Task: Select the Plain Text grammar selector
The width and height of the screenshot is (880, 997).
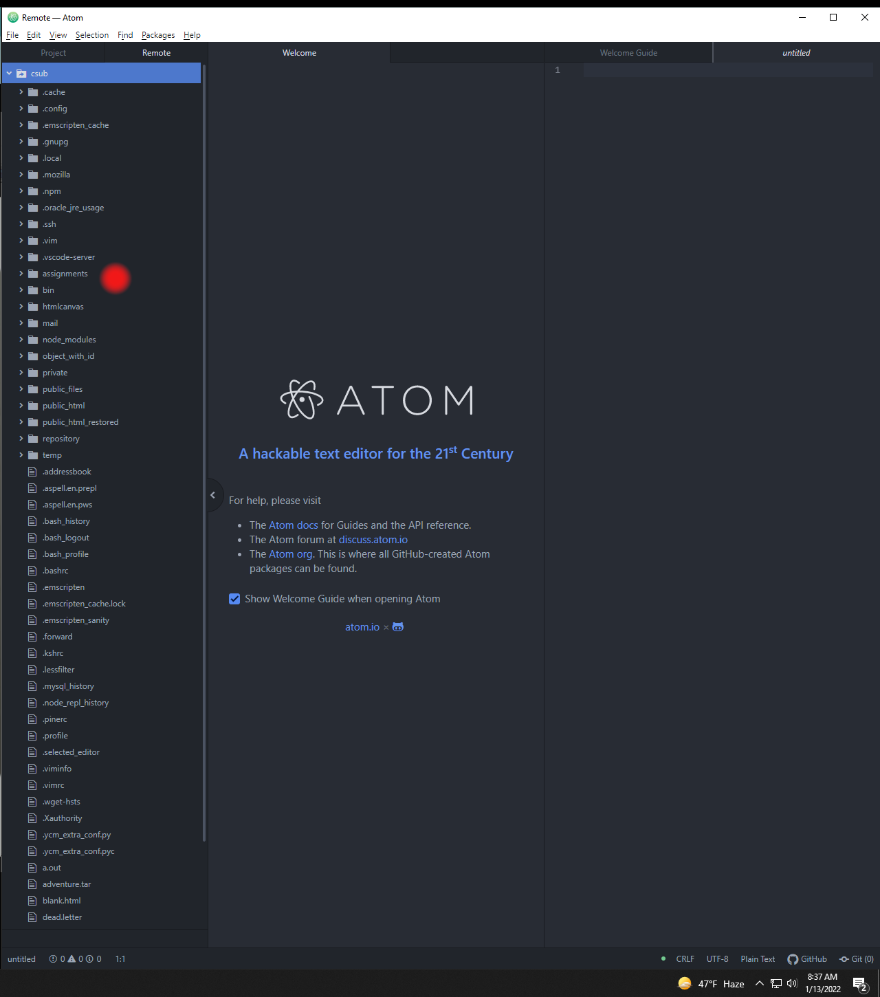Action: tap(758, 959)
